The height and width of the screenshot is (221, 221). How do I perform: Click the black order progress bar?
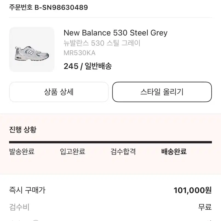(111, 142)
